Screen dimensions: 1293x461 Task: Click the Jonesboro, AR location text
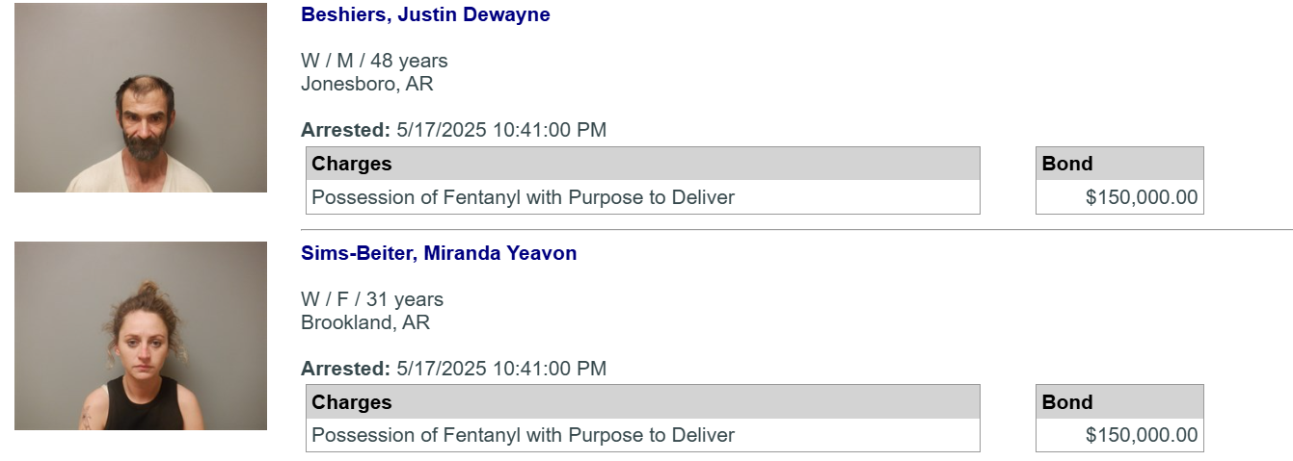click(367, 84)
